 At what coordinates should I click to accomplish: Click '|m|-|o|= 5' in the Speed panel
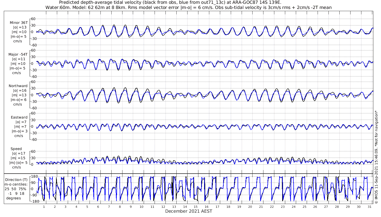tap(18, 163)
